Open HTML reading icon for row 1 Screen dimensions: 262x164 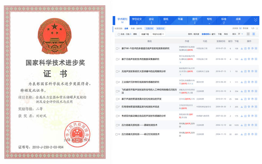245,49
